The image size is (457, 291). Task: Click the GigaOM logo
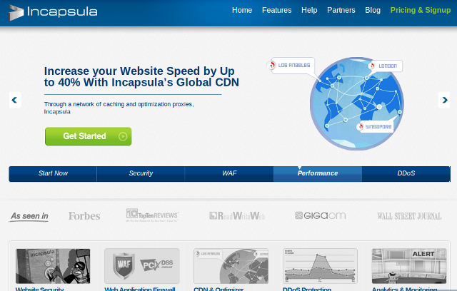pyautogui.click(x=319, y=215)
